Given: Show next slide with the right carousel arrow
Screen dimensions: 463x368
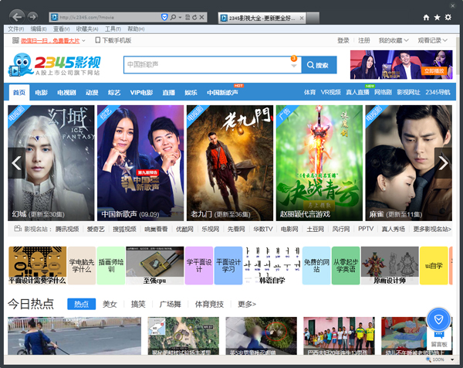Looking at the screenshot, I should tap(443, 163).
